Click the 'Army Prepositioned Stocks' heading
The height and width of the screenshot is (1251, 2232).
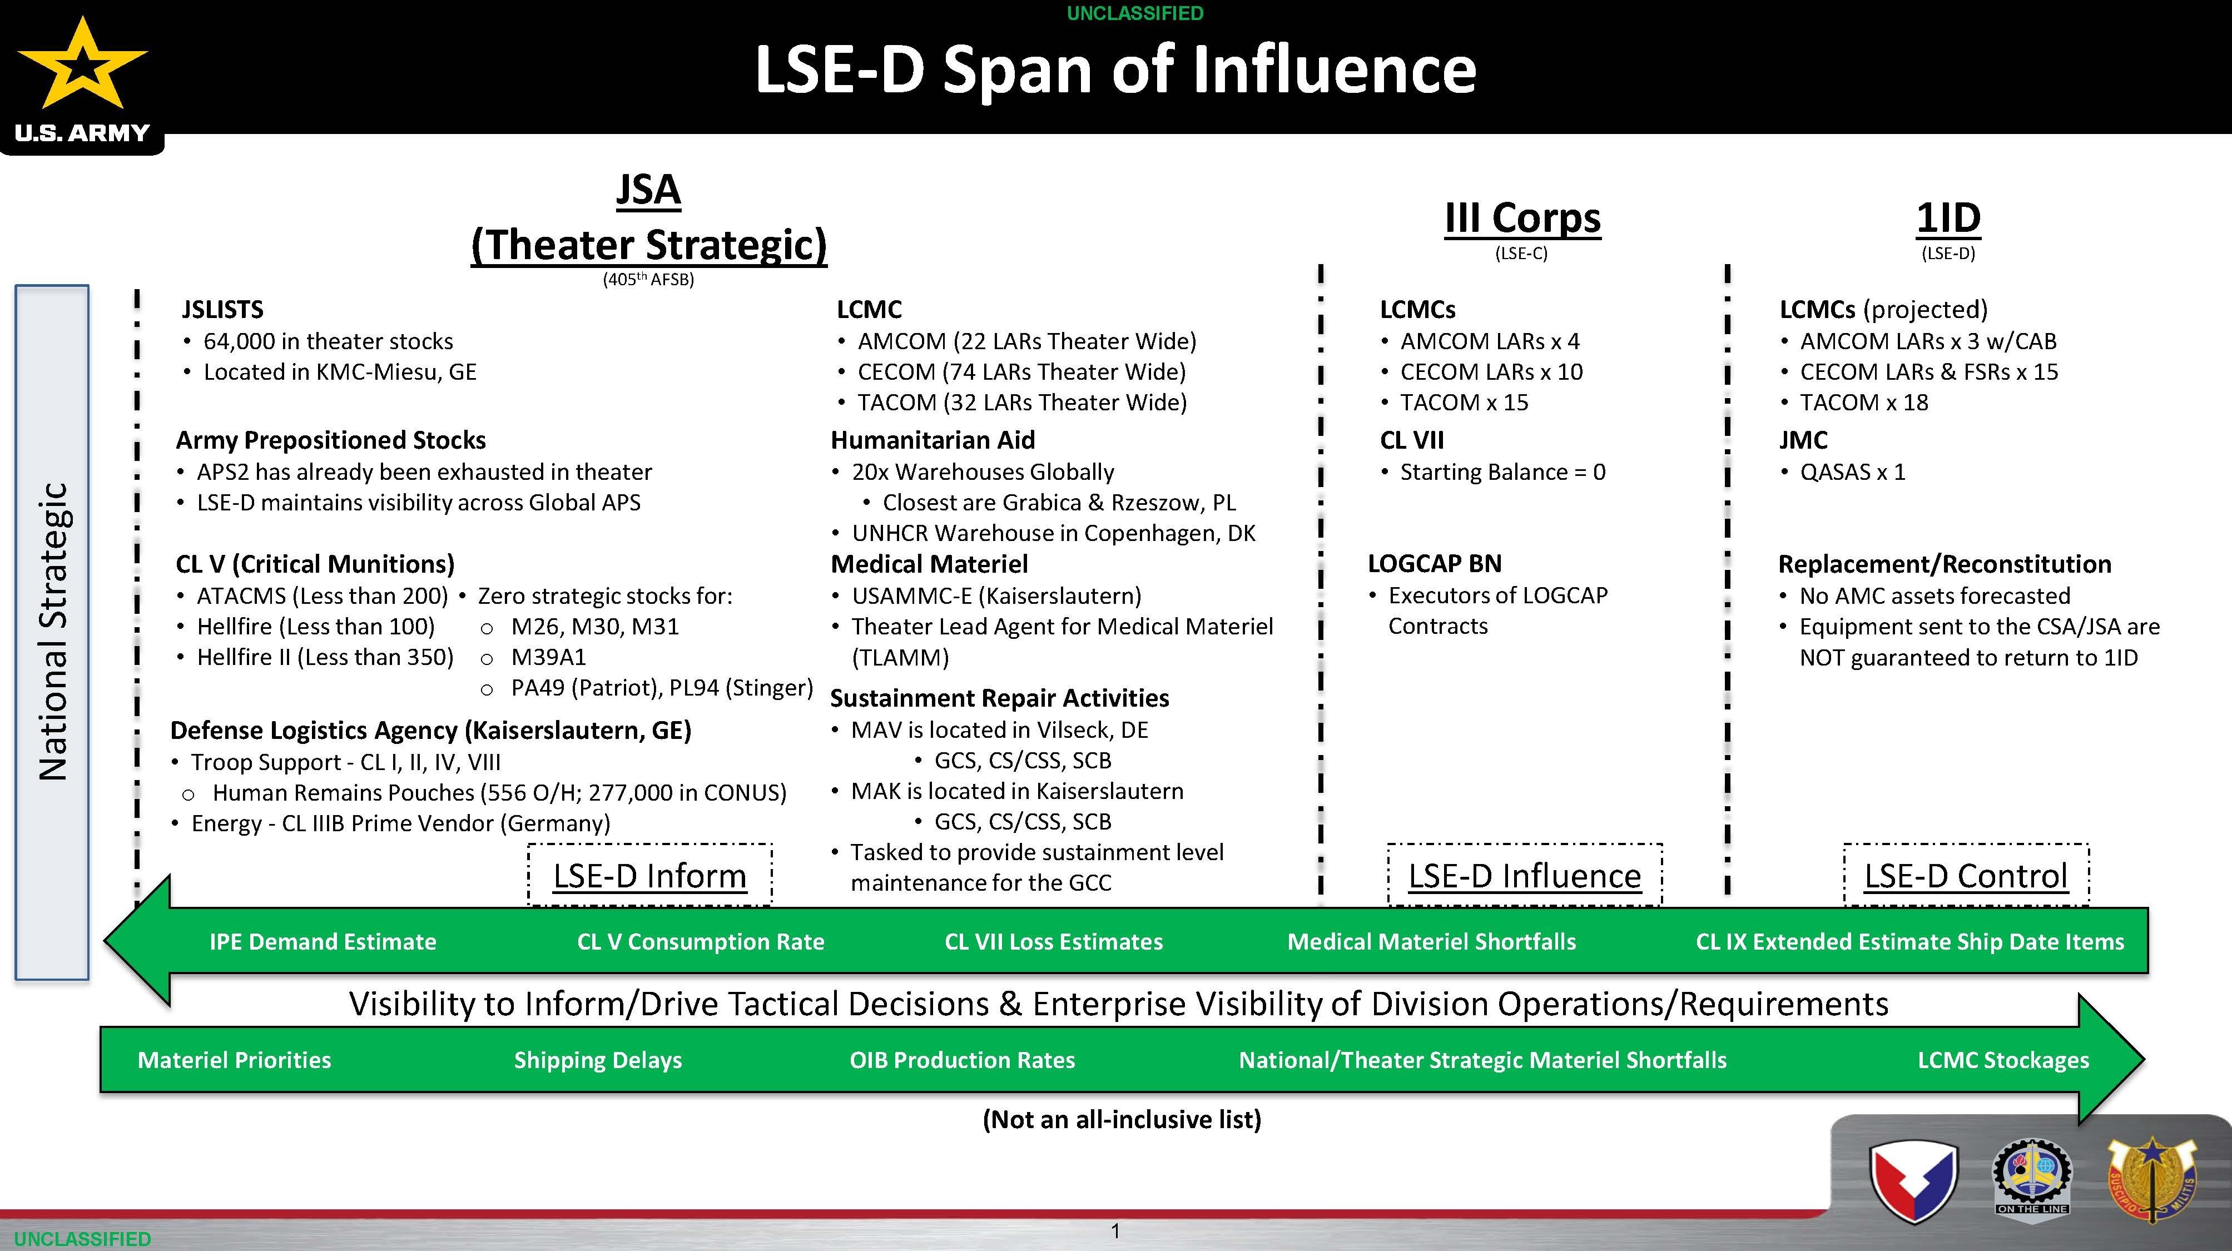(x=331, y=440)
